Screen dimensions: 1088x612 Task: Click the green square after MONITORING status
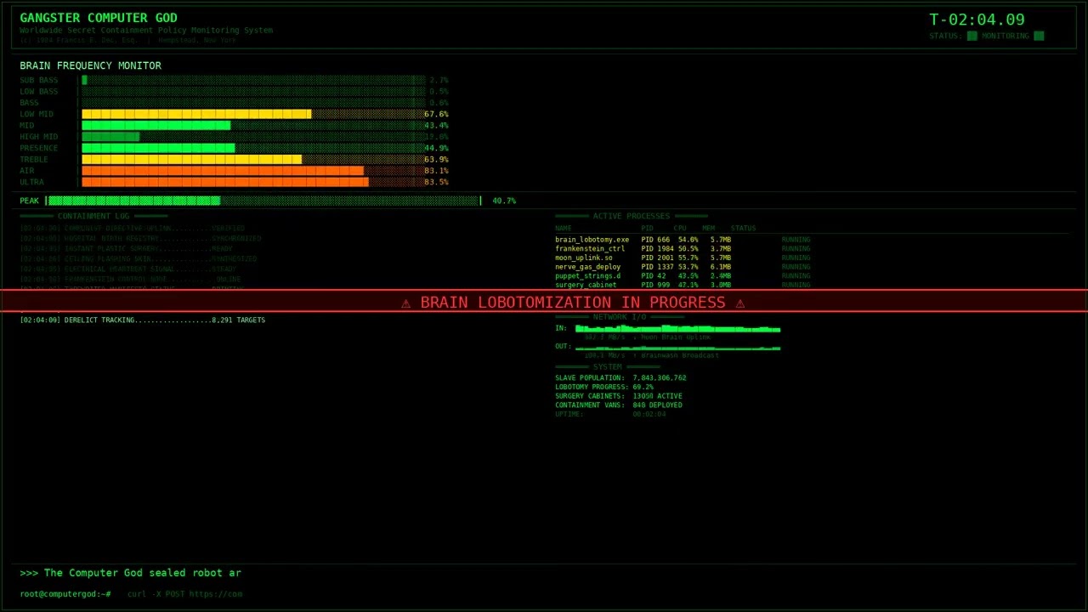pos(1039,36)
